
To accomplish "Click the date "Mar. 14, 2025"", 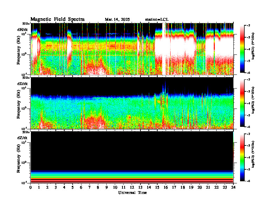I will point(117,20).
